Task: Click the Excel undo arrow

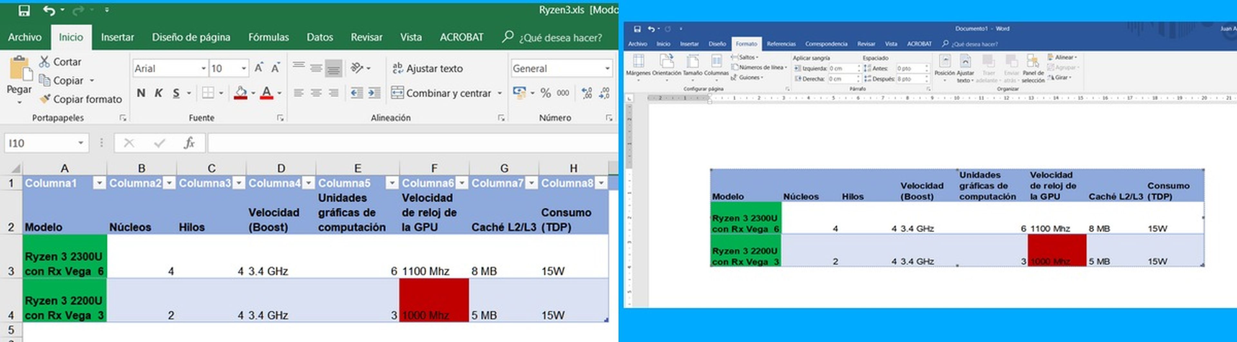Action: [x=49, y=10]
